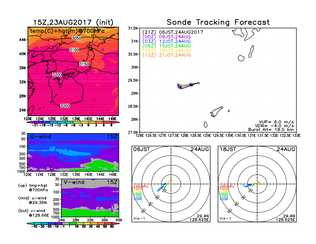
Task: Click '60' on the wind color bar
Action: pyautogui.click(x=112, y=226)
